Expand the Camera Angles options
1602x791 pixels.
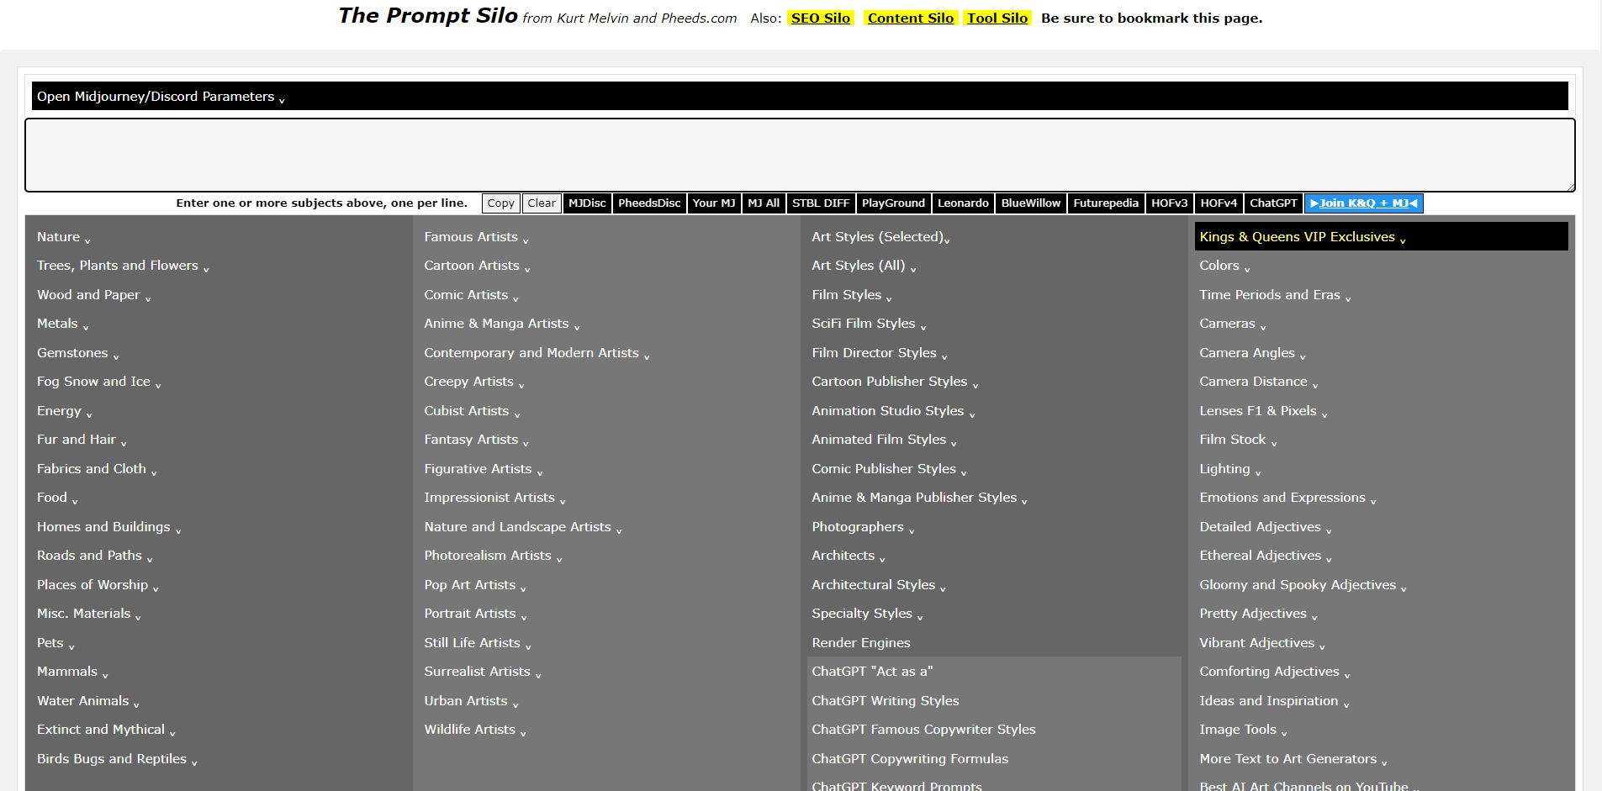point(1251,353)
